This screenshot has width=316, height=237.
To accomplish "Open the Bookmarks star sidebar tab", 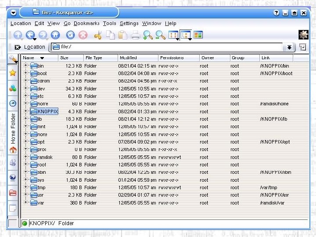I will [13, 73].
